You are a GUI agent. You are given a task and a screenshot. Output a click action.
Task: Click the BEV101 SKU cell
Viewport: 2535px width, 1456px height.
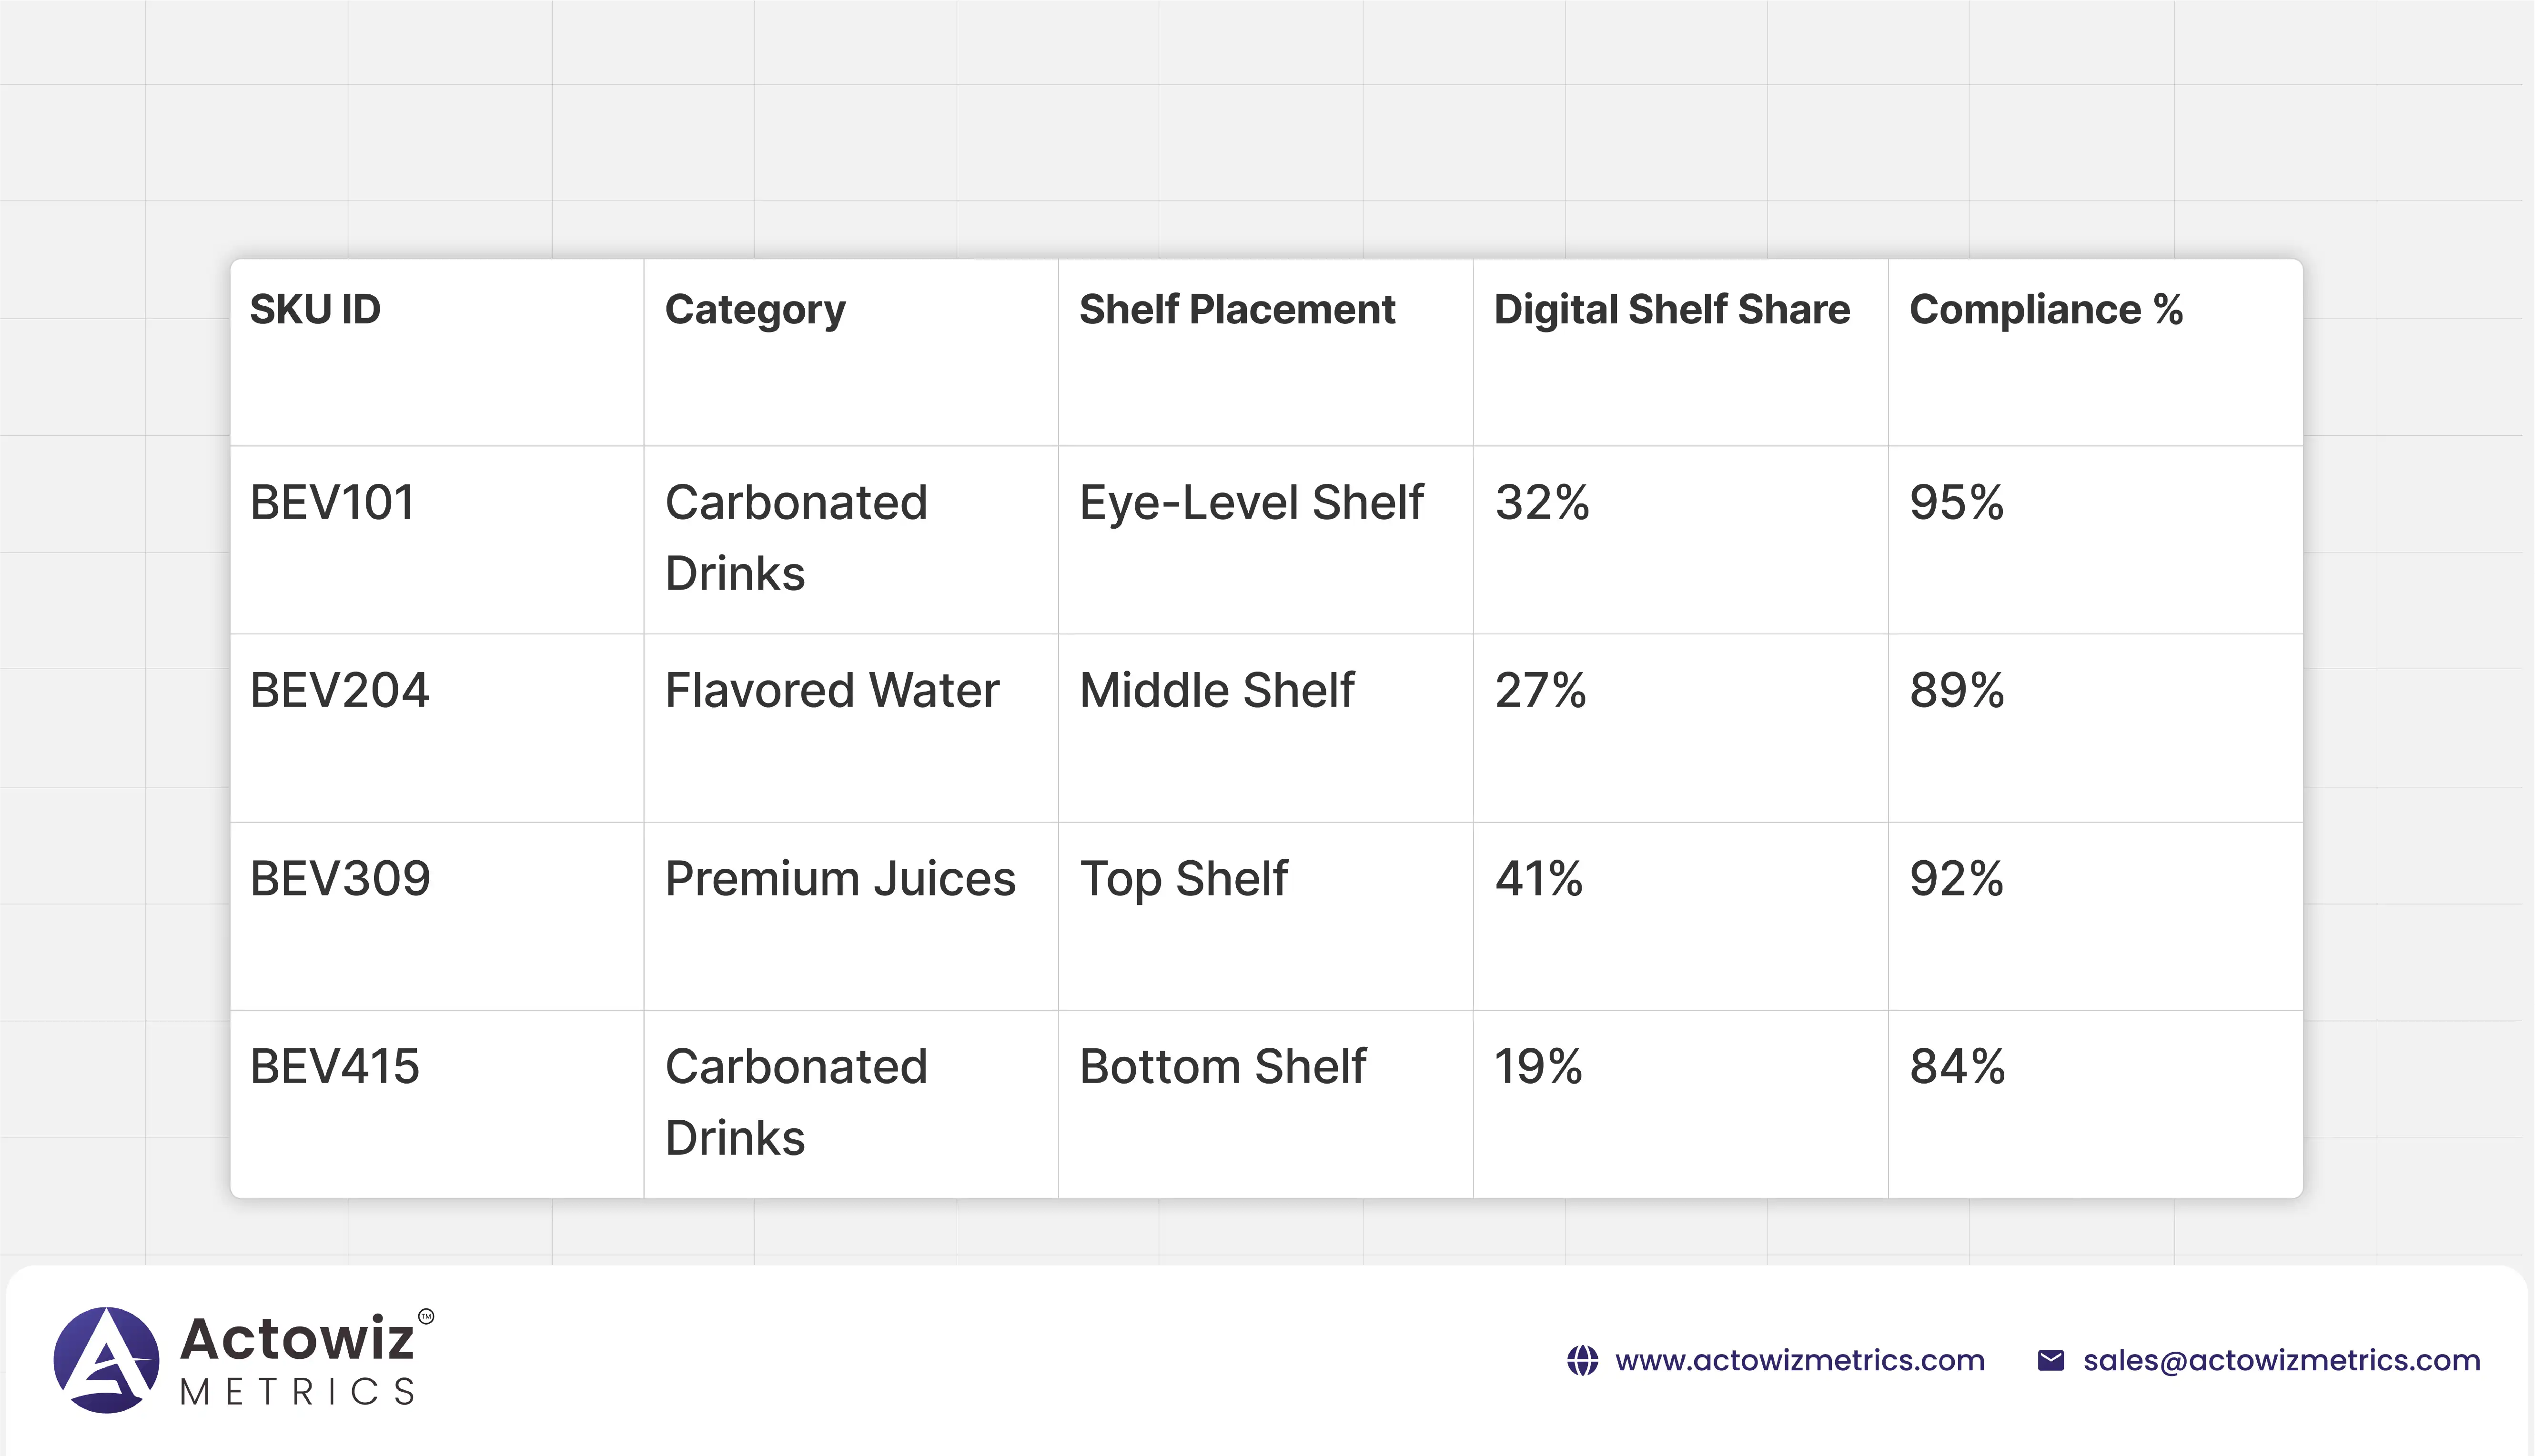click(332, 502)
